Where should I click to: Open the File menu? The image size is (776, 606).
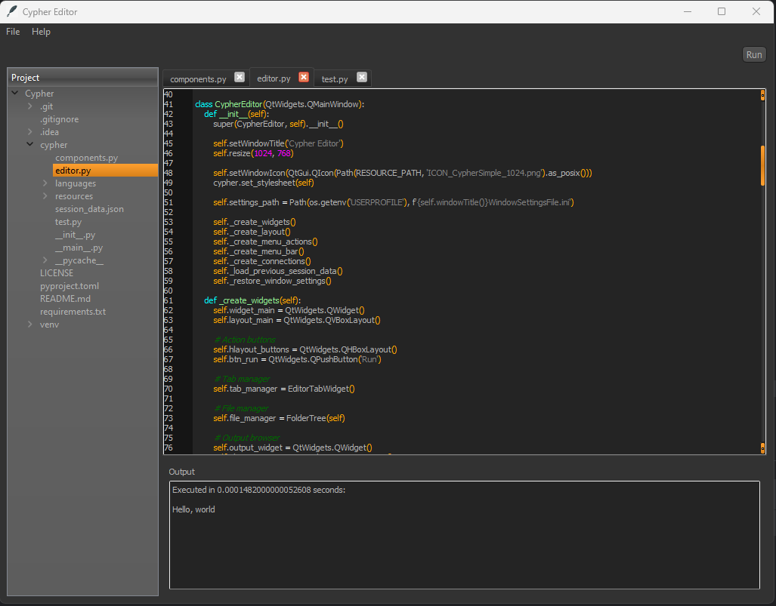point(13,32)
